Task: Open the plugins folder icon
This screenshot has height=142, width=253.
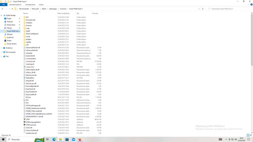Action: [x=25, y=39]
